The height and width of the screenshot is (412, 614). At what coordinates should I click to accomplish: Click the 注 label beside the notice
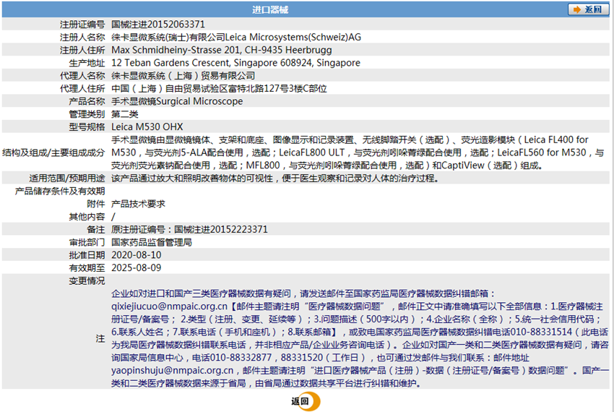click(x=100, y=338)
